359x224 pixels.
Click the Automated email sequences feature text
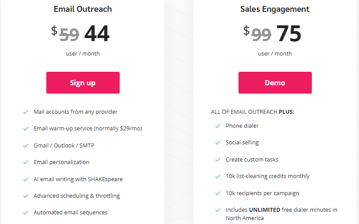[x=70, y=213]
